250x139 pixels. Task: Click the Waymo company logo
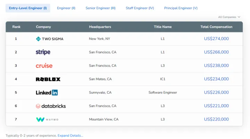pyautogui.click(x=47, y=119)
